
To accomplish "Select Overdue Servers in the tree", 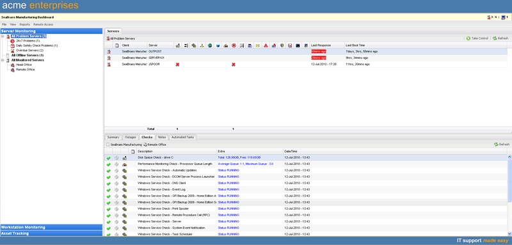I will pyautogui.click(x=29, y=51).
